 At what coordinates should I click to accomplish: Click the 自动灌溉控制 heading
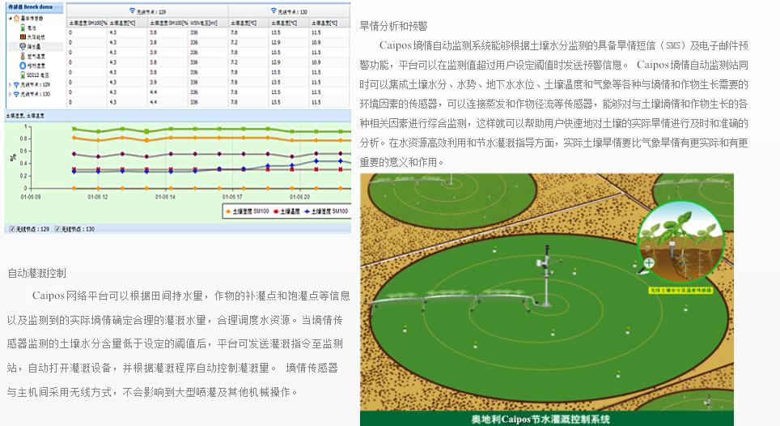coord(36,273)
